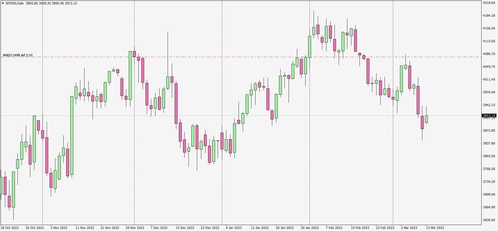This screenshot has width=498, height=231.
Task: Select the #66311499 sell 5.00 order label
Action: [18, 55]
